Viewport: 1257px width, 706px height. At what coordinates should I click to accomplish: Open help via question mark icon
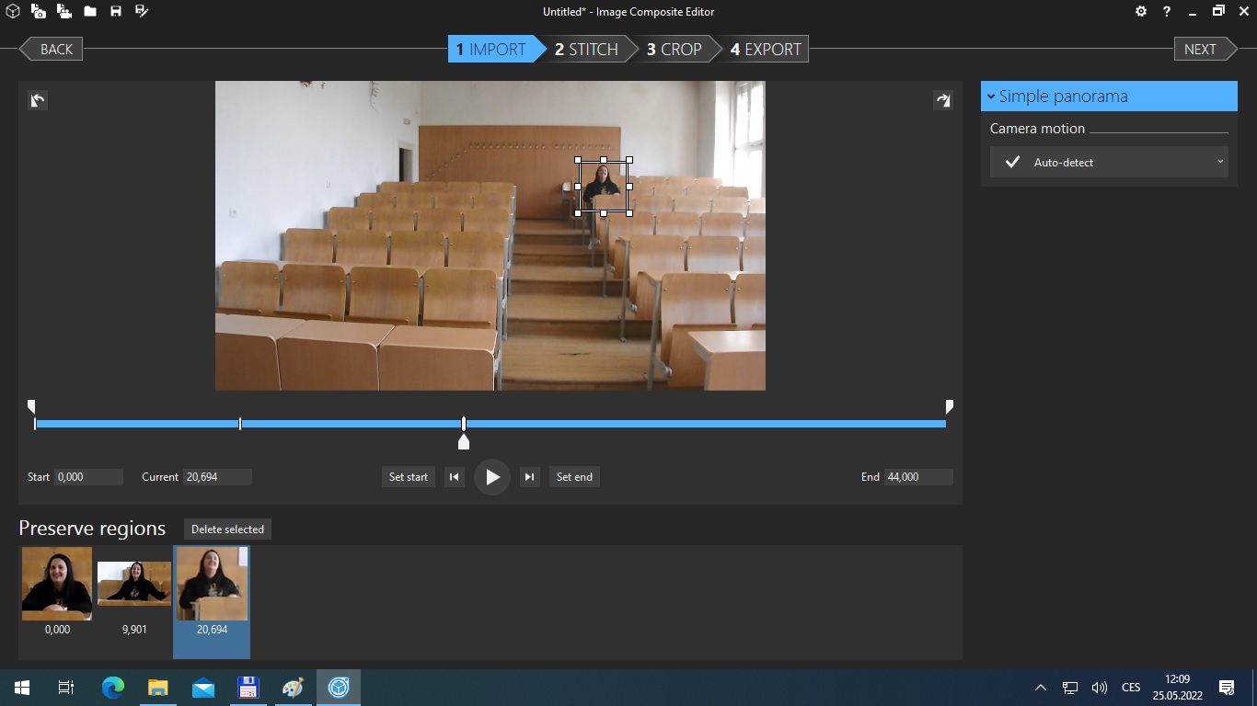(x=1167, y=11)
